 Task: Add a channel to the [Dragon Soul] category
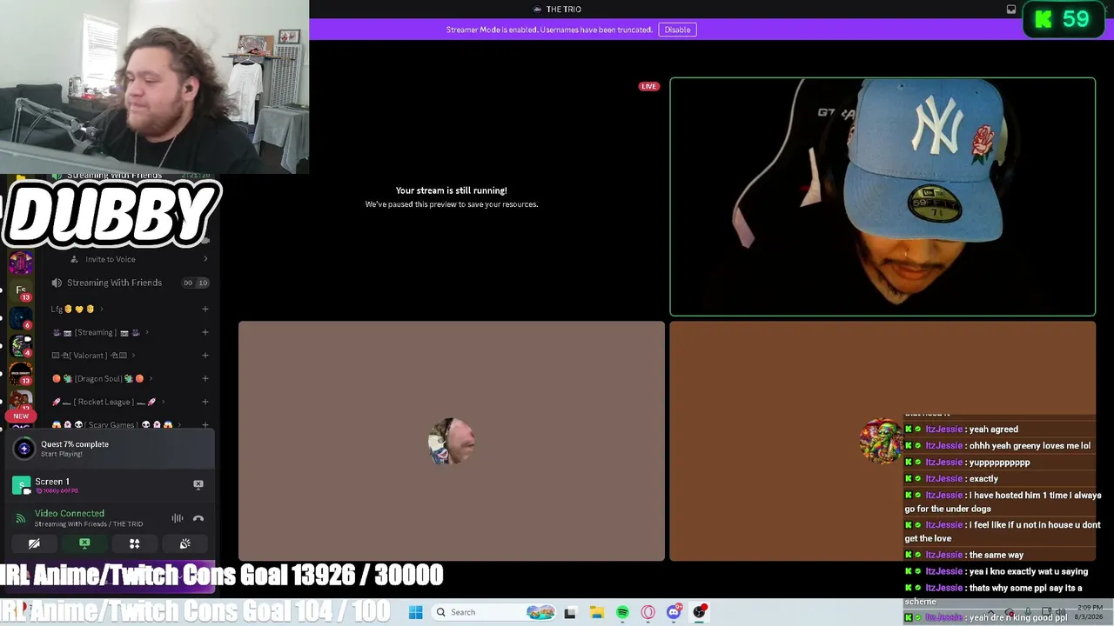click(205, 378)
